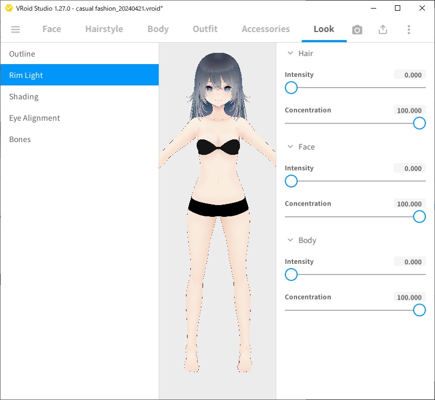Open the export/upload icon
Viewport: 435px width, 400px height.
pyautogui.click(x=383, y=30)
